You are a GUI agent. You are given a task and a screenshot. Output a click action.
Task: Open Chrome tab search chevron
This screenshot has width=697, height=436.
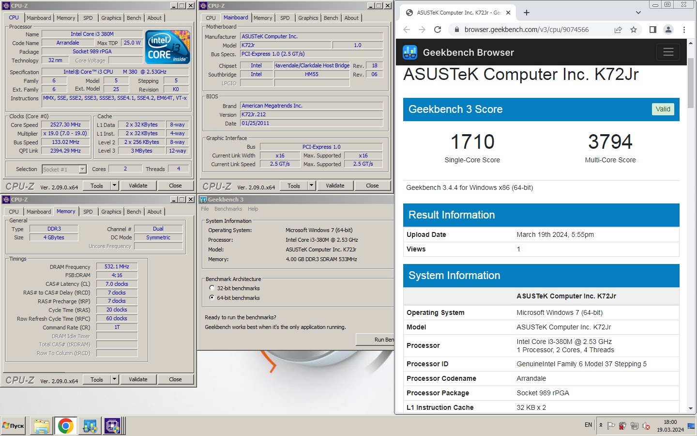(638, 13)
